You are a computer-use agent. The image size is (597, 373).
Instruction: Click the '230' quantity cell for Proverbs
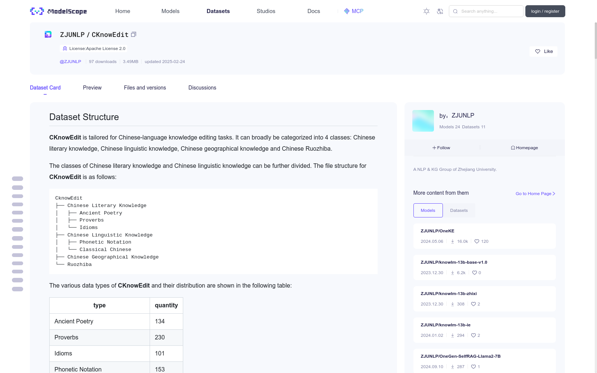(x=166, y=338)
